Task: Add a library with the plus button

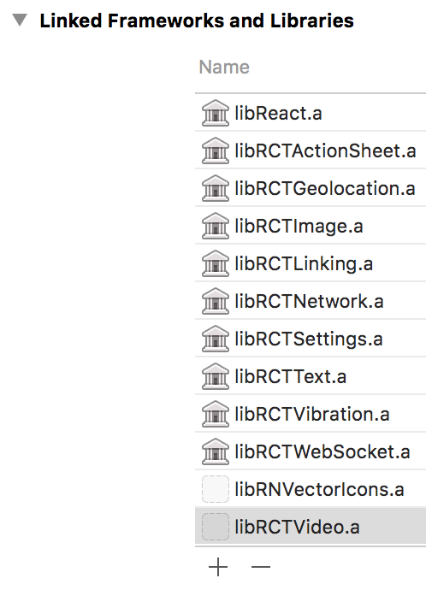Action: click(x=218, y=567)
